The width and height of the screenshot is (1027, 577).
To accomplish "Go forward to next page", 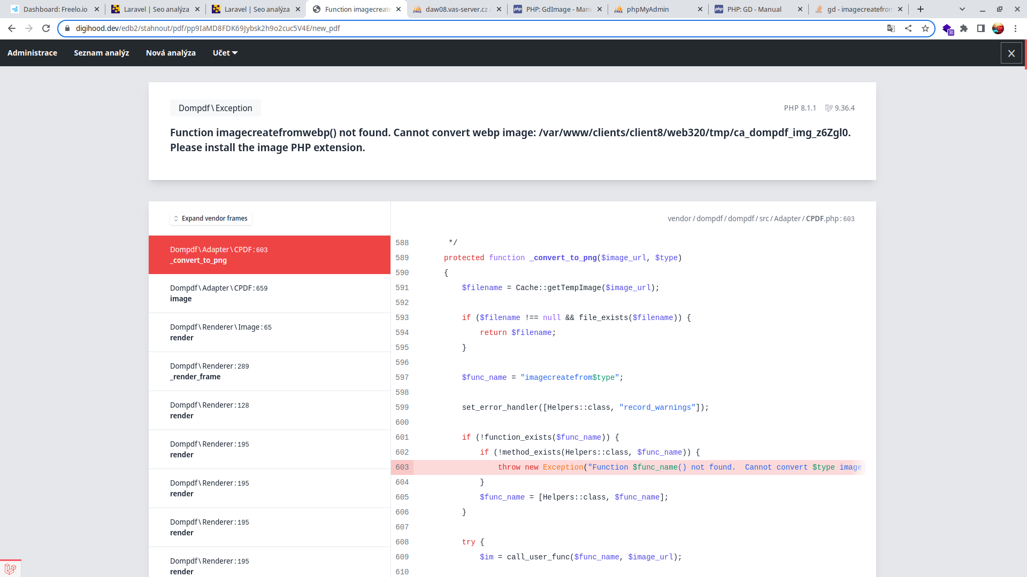I will 29,28.
